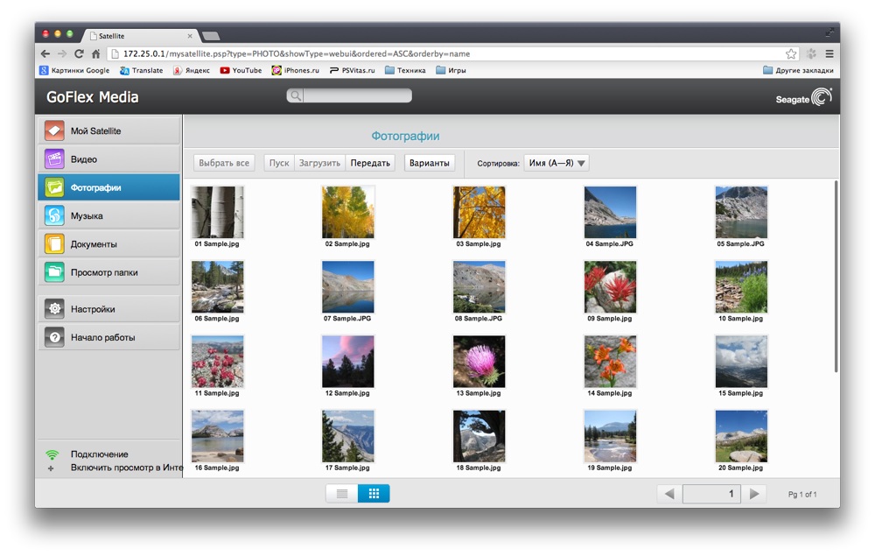875x556 pixels.
Task: Switch to list view
Action: click(x=342, y=494)
